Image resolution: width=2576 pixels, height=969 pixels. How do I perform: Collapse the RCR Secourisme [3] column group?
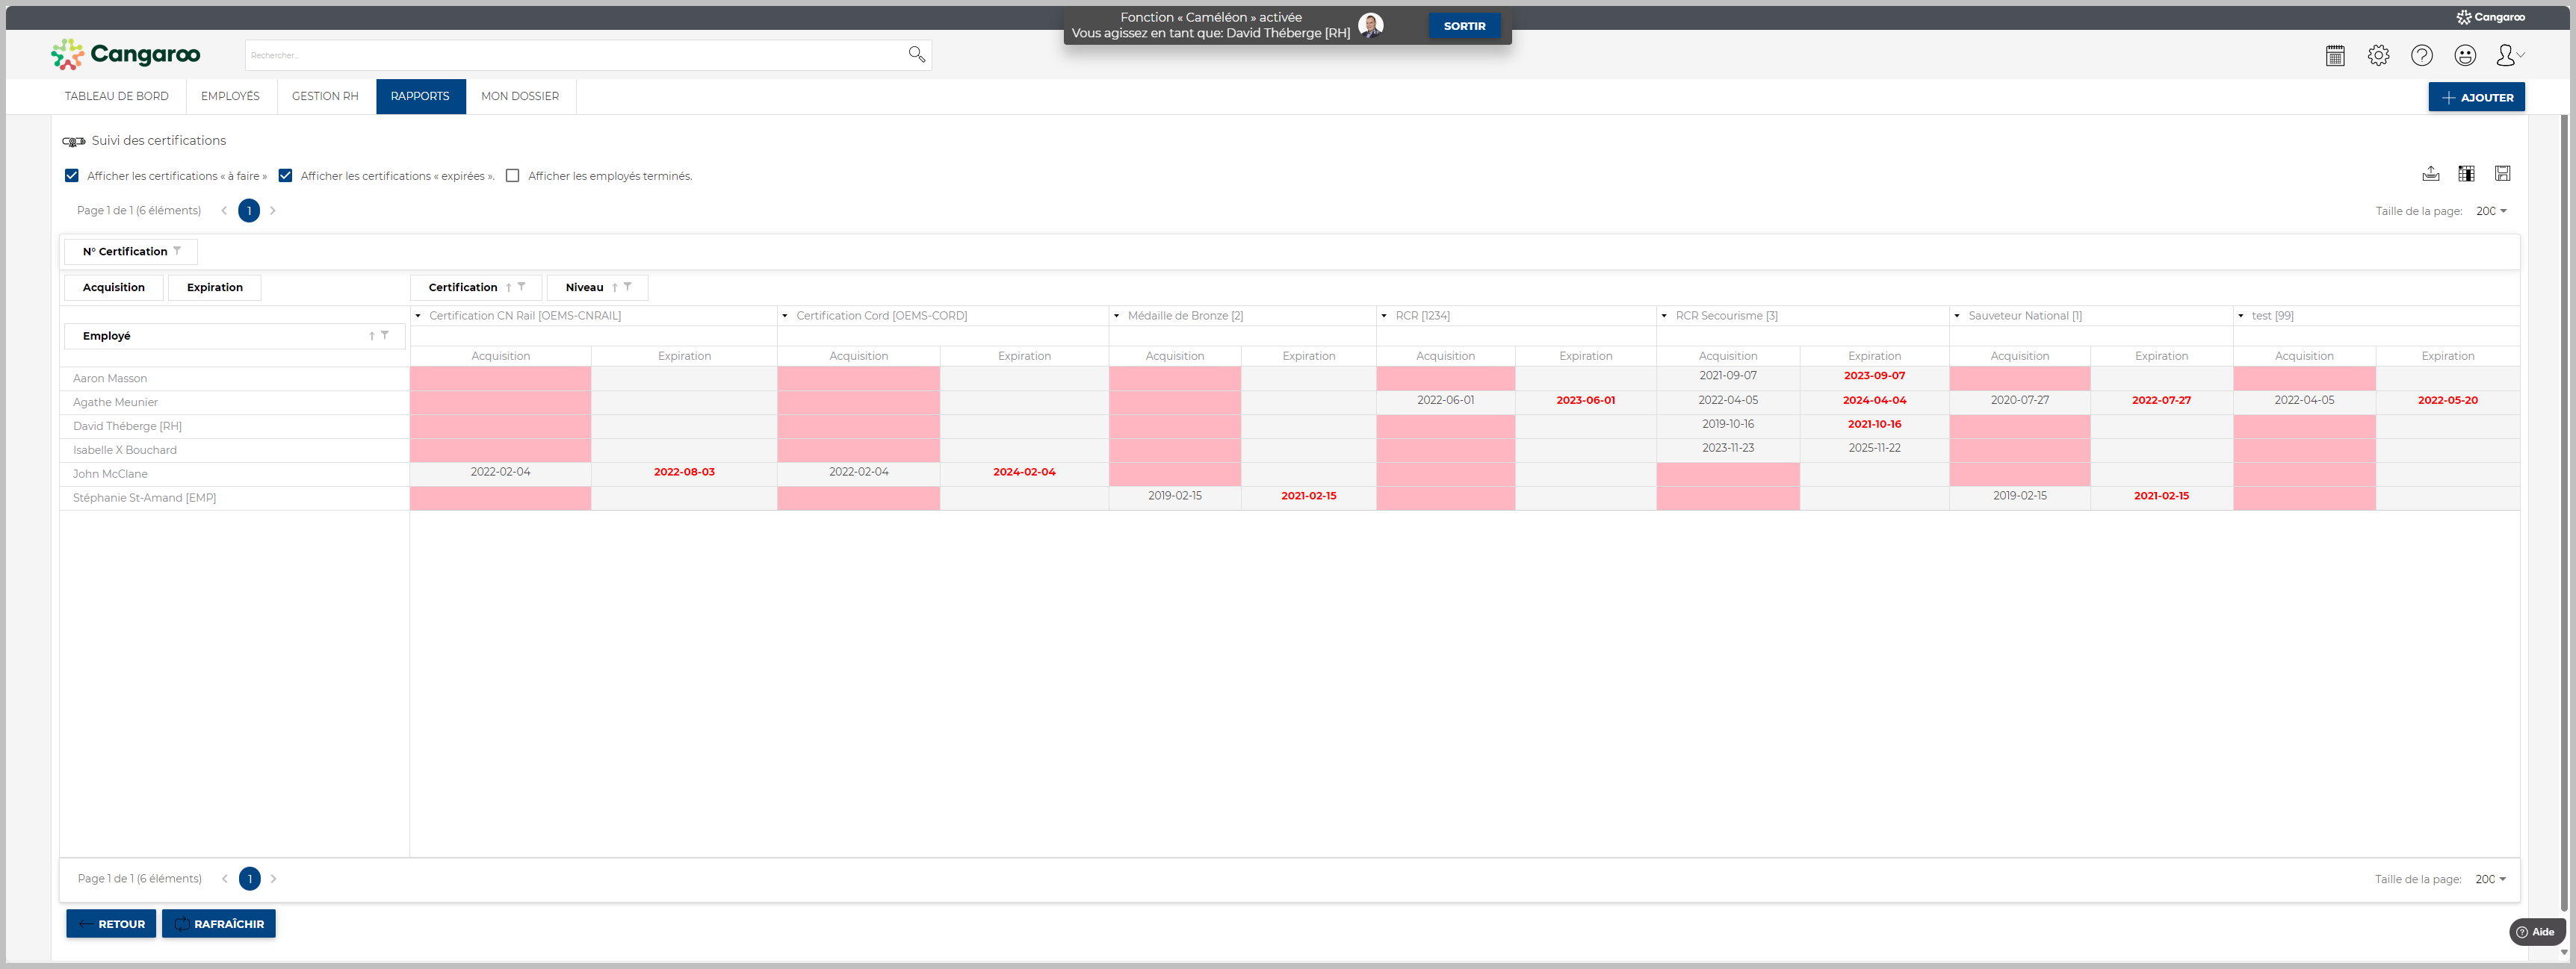[1664, 316]
